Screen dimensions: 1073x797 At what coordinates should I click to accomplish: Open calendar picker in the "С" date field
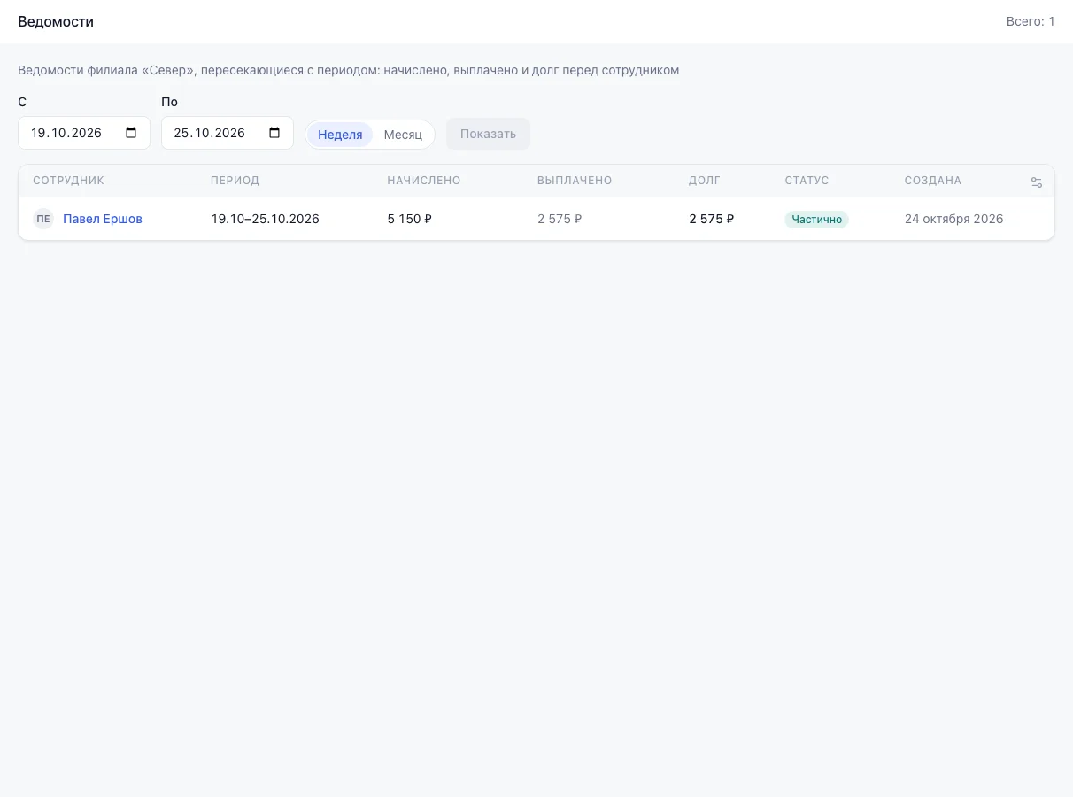131,133
